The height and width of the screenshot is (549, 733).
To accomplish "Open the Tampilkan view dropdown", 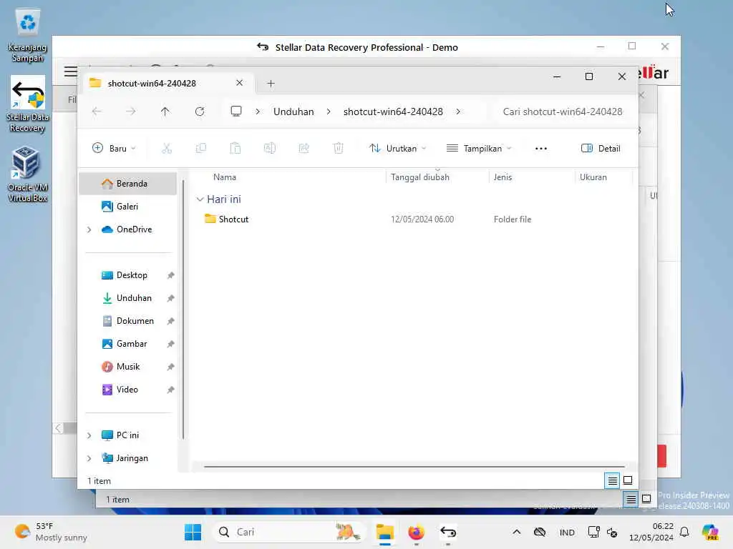I will [479, 149].
